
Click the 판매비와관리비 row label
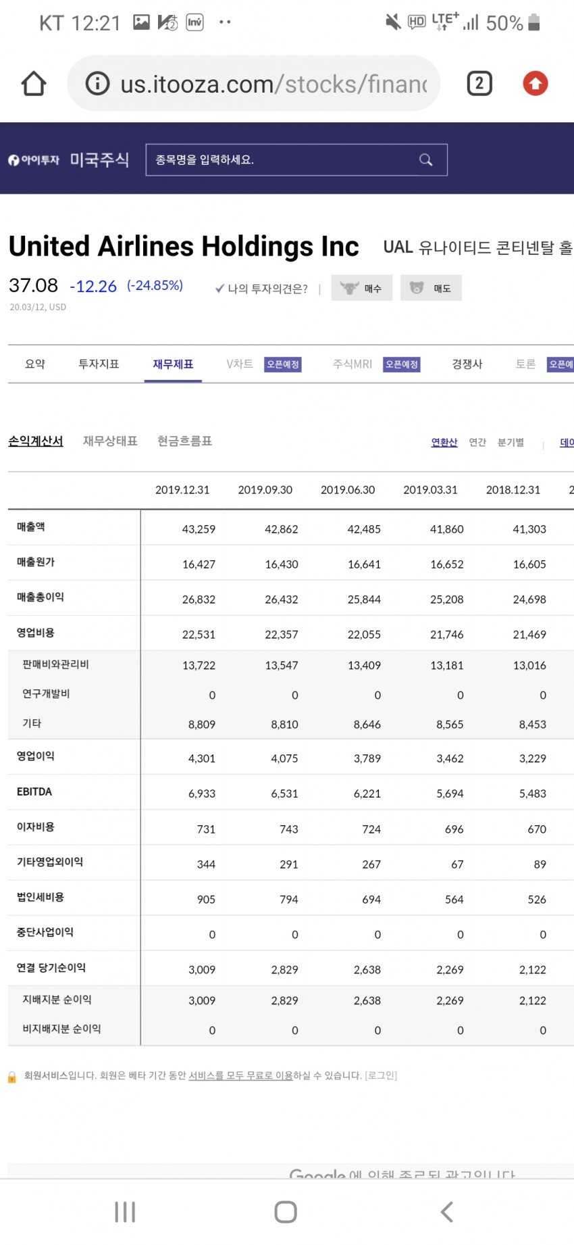[55, 664]
